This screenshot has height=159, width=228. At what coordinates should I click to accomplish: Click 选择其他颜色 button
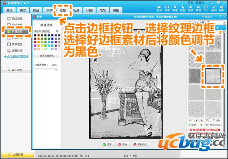tap(47, 56)
